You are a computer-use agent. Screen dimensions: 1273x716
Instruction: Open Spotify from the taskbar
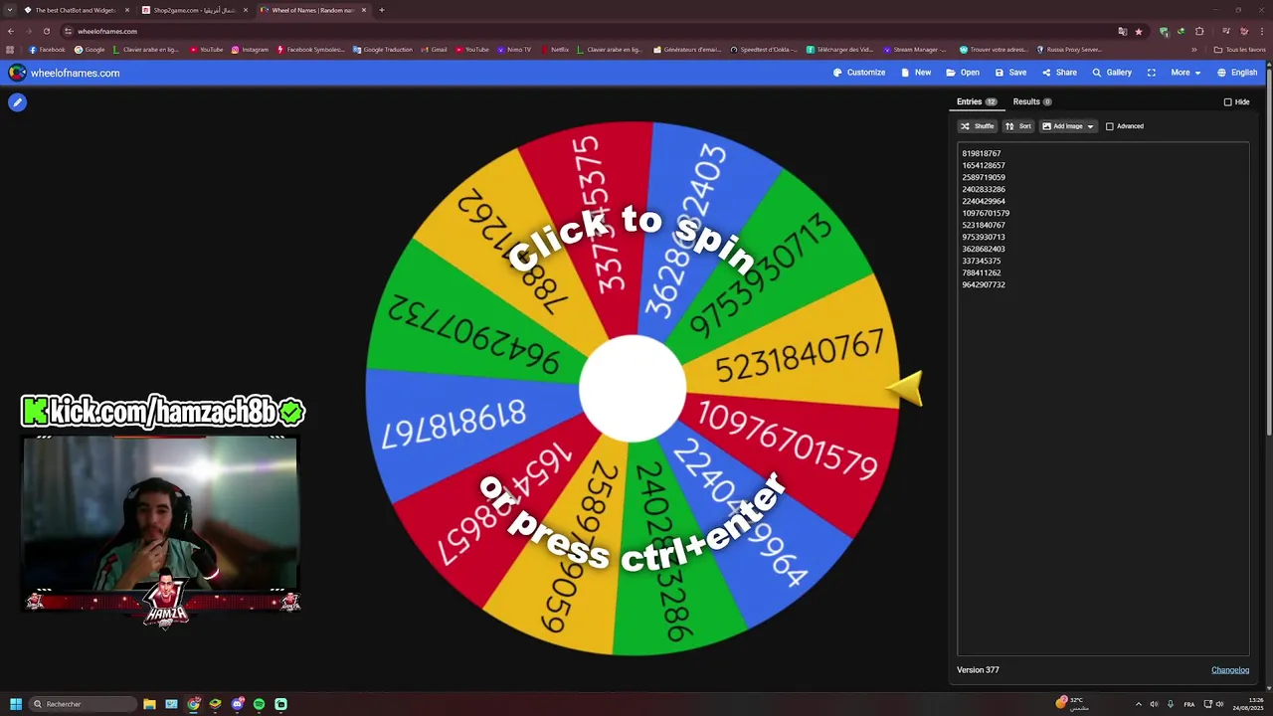tap(259, 704)
